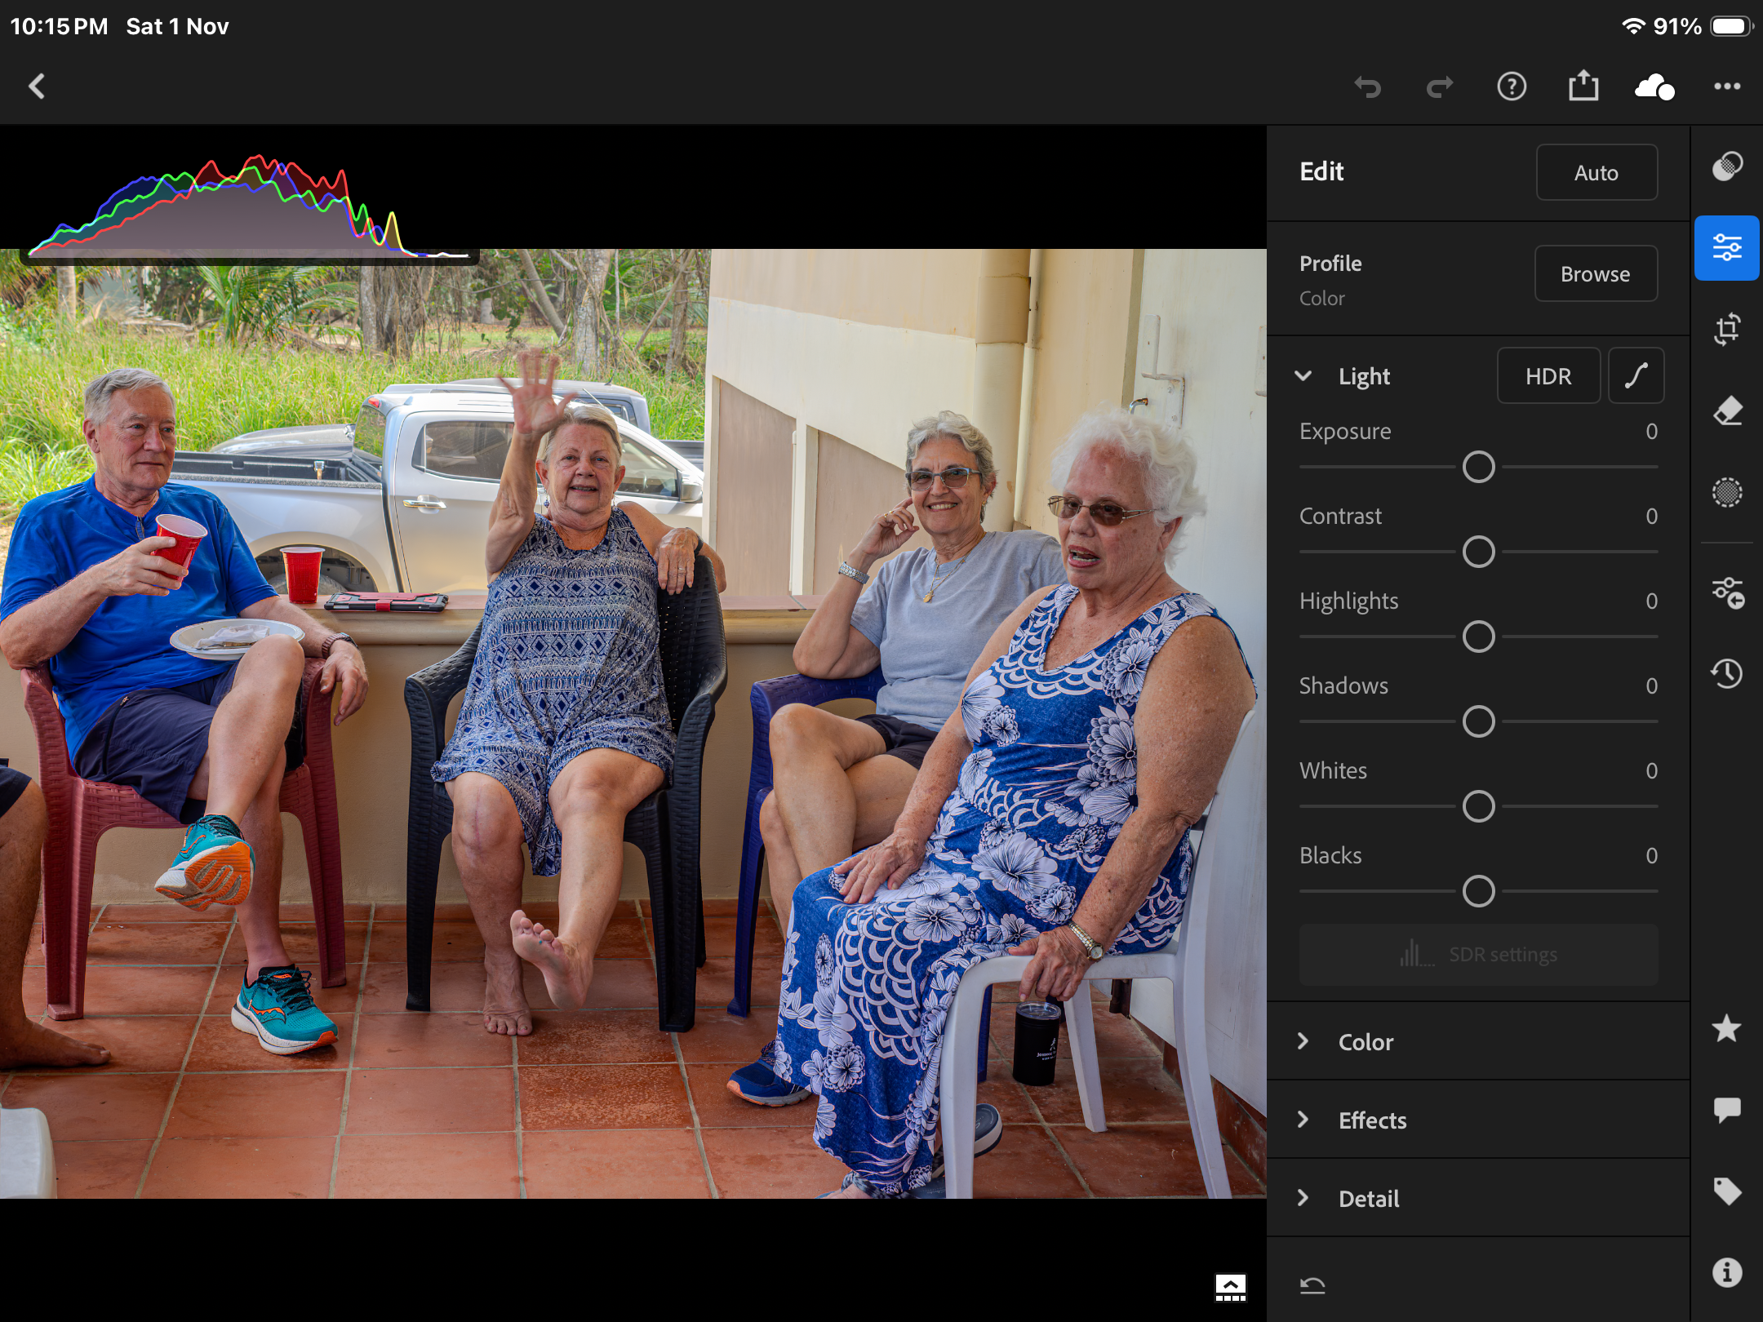Click the Exposure slider handle

(1478, 468)
